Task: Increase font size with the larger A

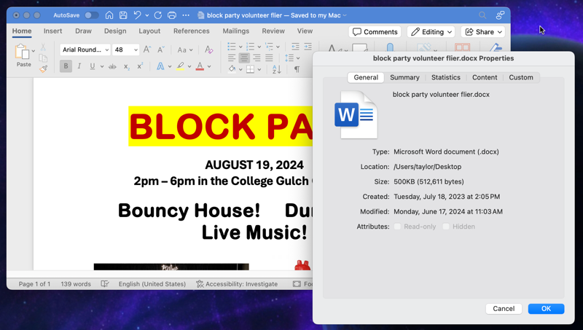Action: [147, 50]
